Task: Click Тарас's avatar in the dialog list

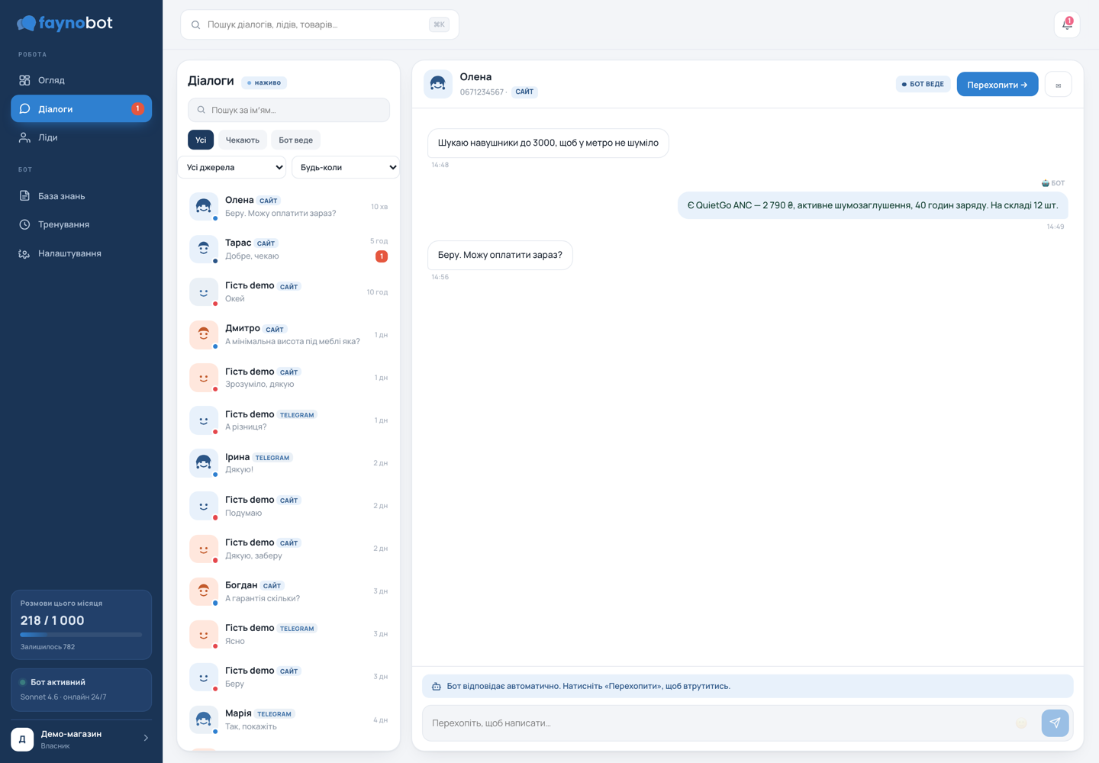Action: coord(204,249)
